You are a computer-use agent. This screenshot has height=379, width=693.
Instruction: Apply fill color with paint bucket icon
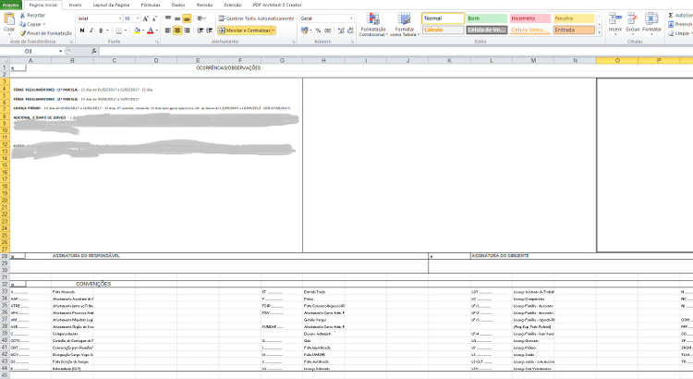137,31
